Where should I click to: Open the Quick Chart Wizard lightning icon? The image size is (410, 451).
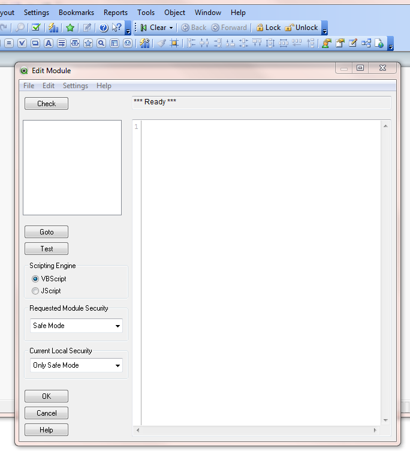[53, 28]
